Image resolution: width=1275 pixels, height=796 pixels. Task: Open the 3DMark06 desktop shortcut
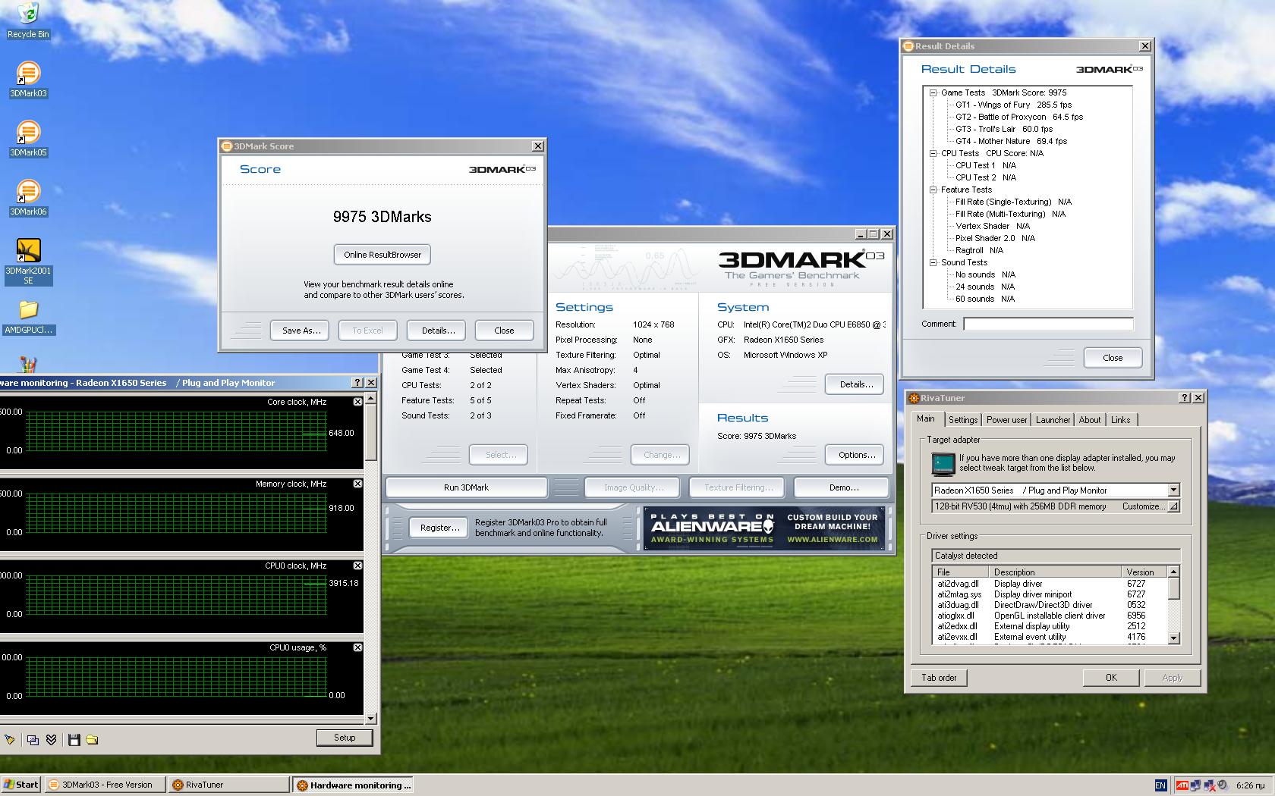28,198
